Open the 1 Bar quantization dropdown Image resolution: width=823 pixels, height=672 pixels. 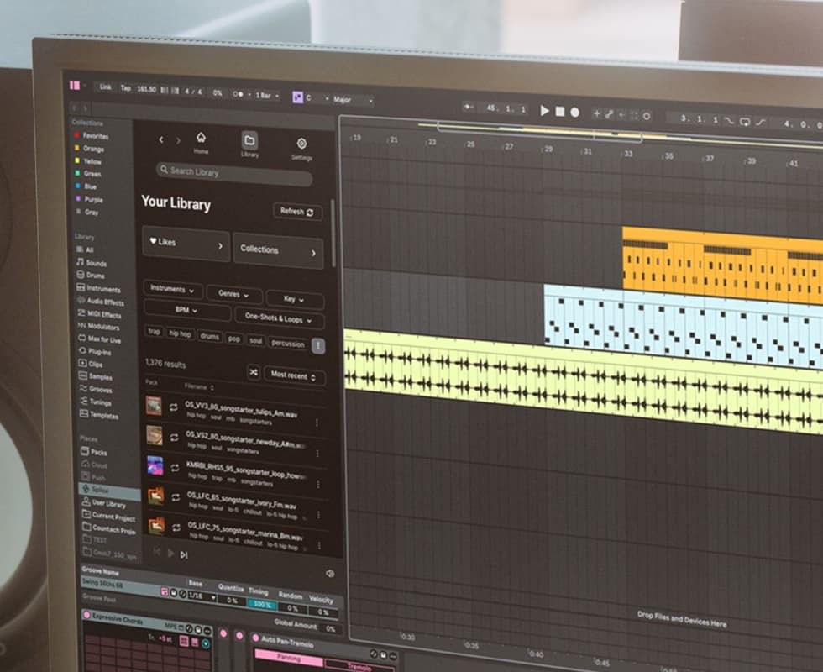point(267,96)
